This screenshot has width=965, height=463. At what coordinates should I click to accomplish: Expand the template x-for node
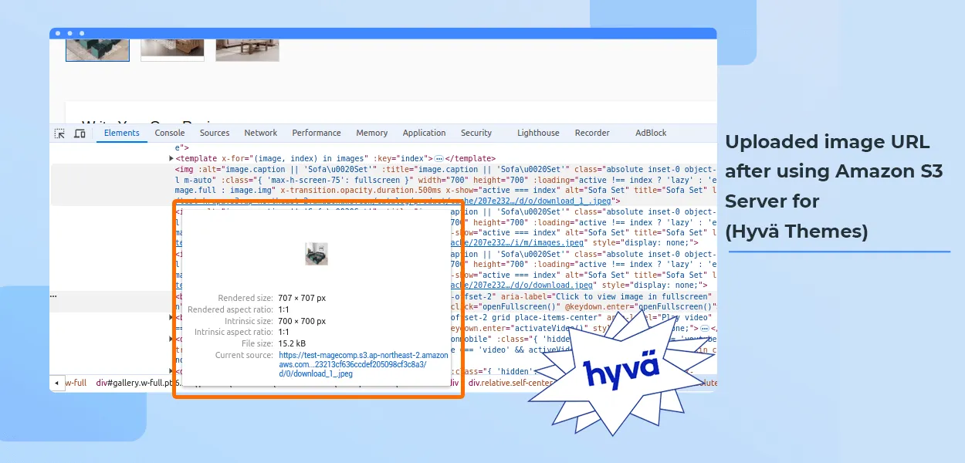coord(171,158)
